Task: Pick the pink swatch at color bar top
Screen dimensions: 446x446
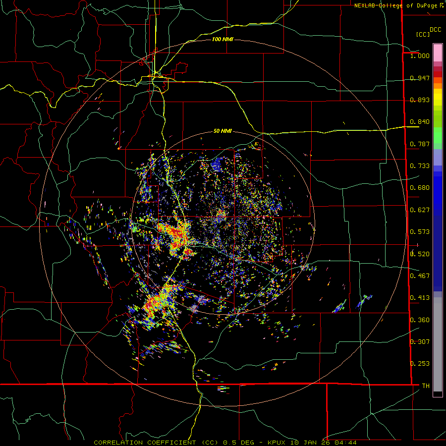Action: point(438,53)
